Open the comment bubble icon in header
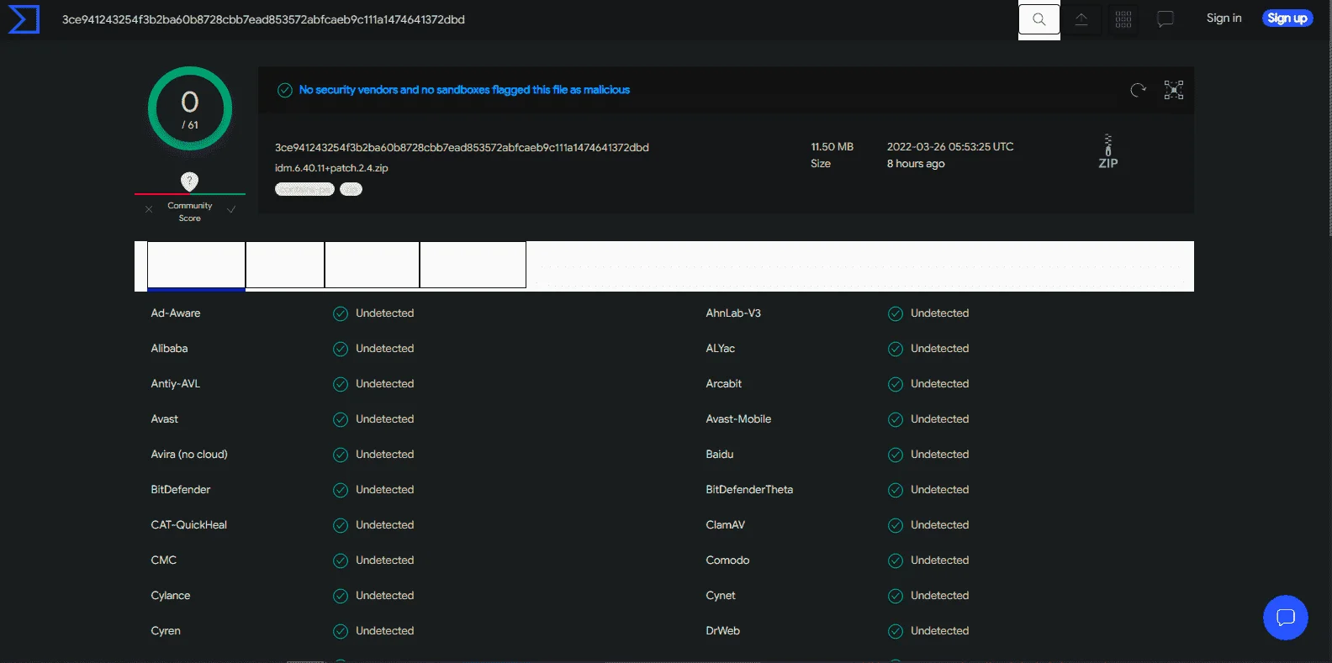 (x=1165, y=19)
